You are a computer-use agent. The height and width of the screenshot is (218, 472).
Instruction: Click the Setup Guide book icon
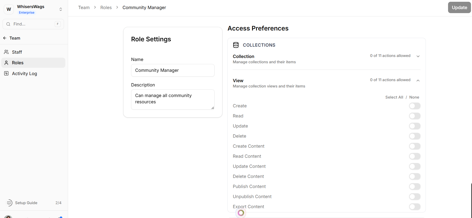tap(9, 203)
